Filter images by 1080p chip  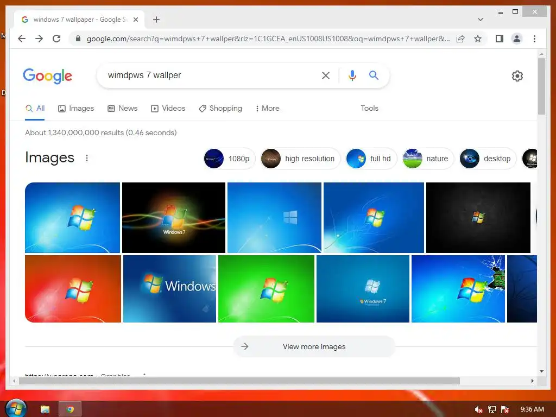coord(229,159)
